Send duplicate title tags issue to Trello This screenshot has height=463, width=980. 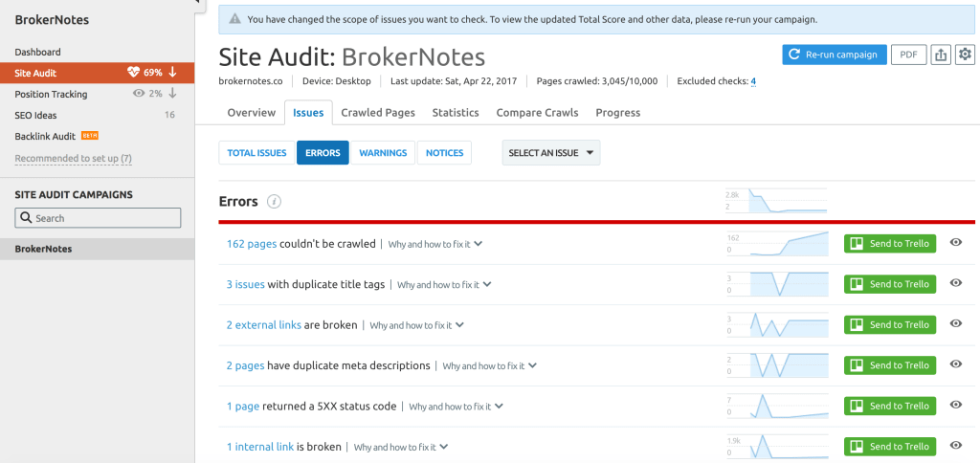coord(890,284)
